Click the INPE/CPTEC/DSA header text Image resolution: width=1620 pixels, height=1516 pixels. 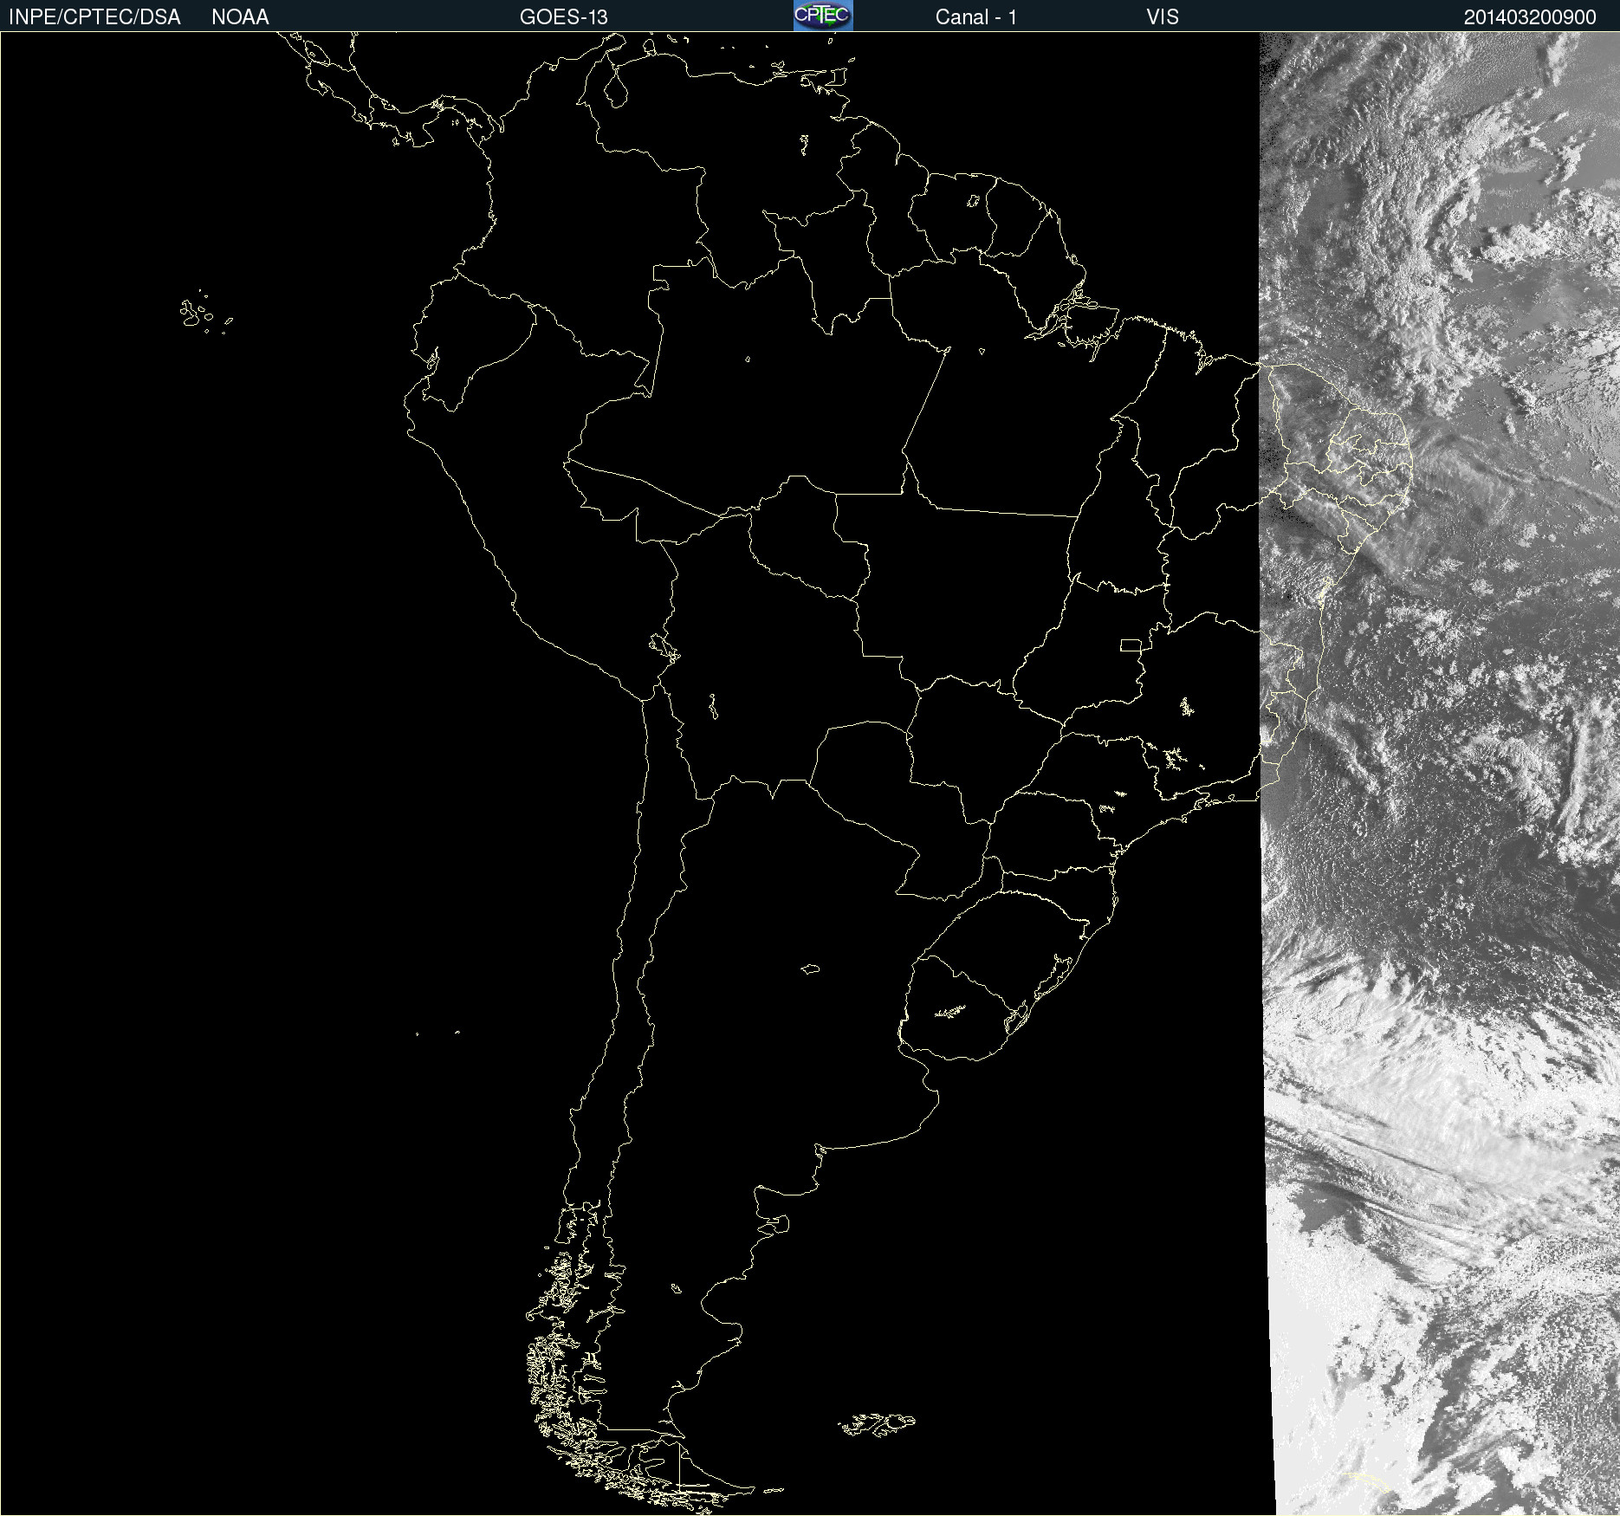point(94,17)
